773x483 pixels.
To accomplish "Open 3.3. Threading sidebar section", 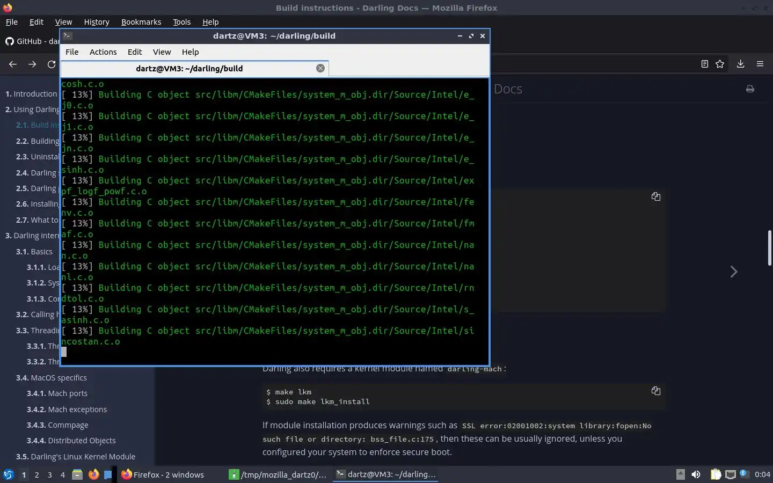I will click(x=38, y=331).
